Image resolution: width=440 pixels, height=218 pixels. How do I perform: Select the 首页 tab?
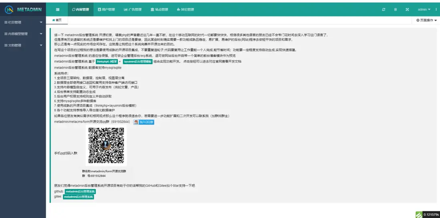coord(57,20)
